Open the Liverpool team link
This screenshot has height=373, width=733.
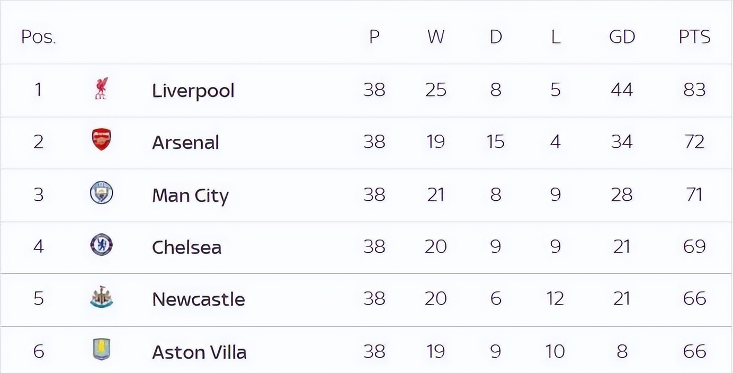click(193, 91)
